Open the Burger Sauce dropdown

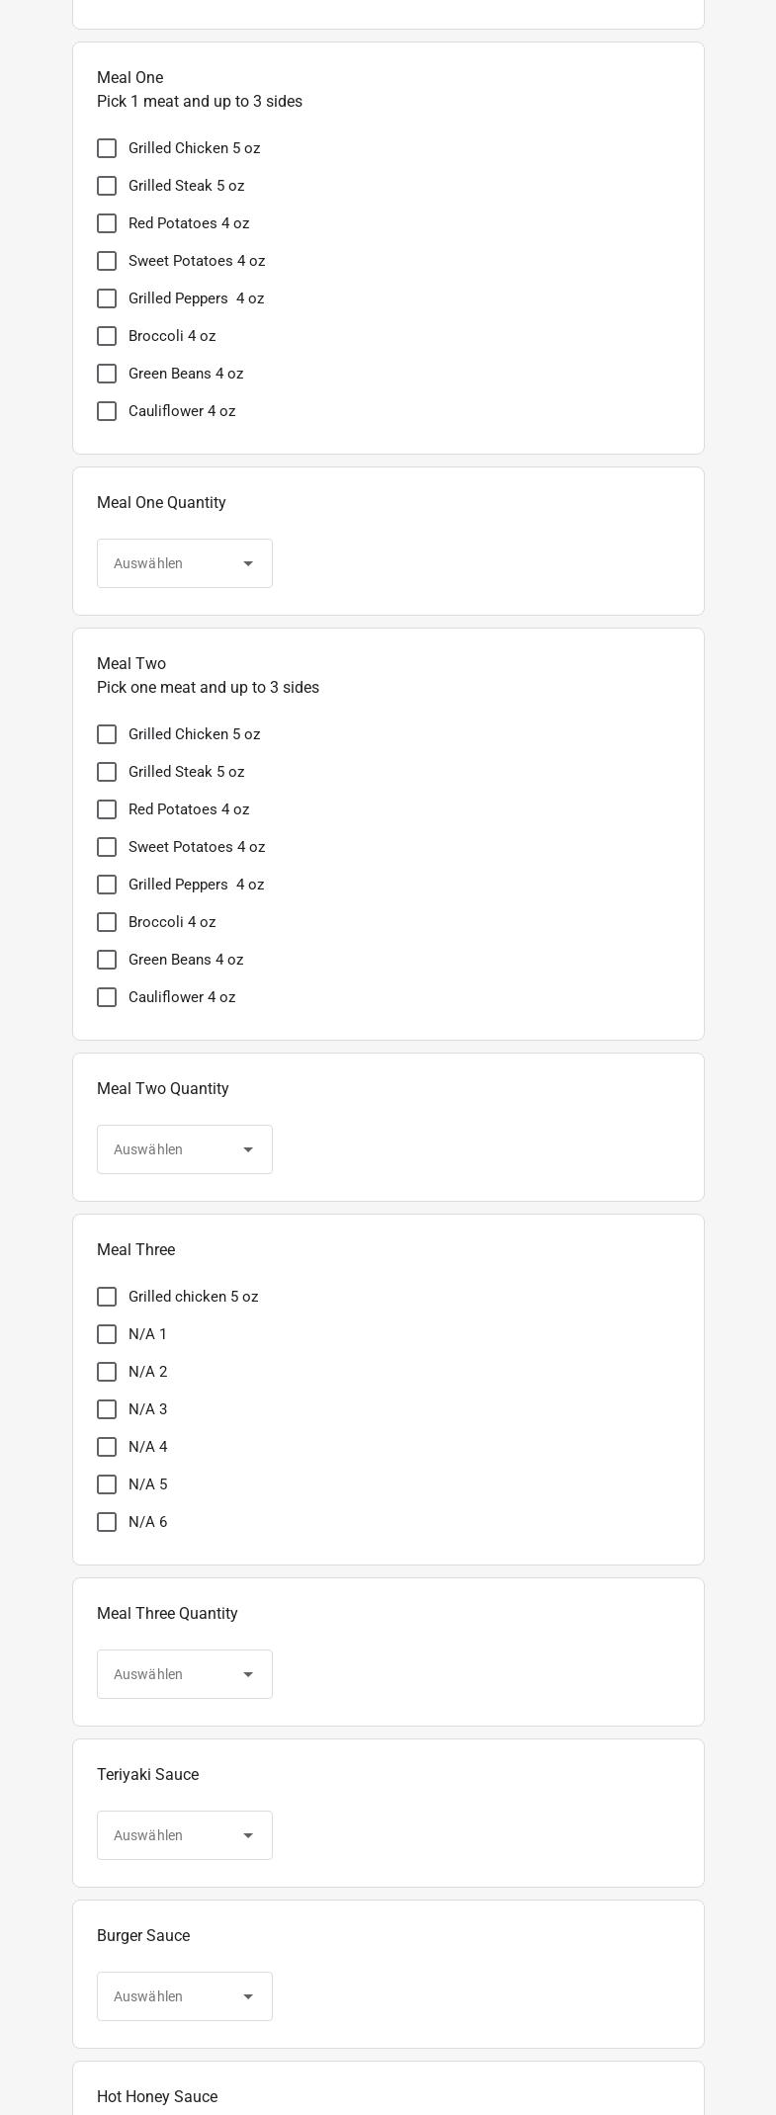click(x=185, y=1996)
